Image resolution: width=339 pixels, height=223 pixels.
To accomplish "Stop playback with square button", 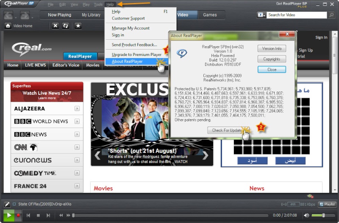I will [38, 215].
